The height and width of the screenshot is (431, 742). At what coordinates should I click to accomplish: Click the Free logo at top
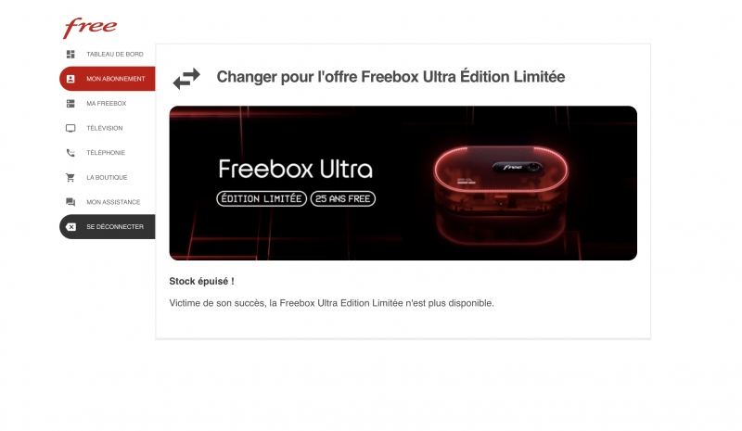pos(90,28)
